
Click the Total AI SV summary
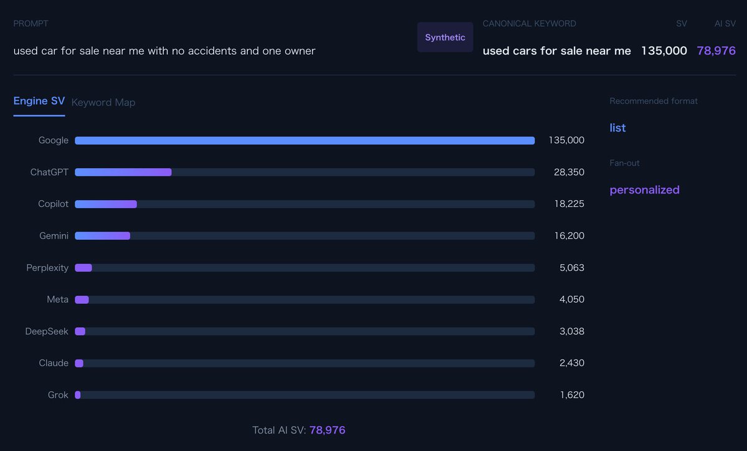pos(299,430)
